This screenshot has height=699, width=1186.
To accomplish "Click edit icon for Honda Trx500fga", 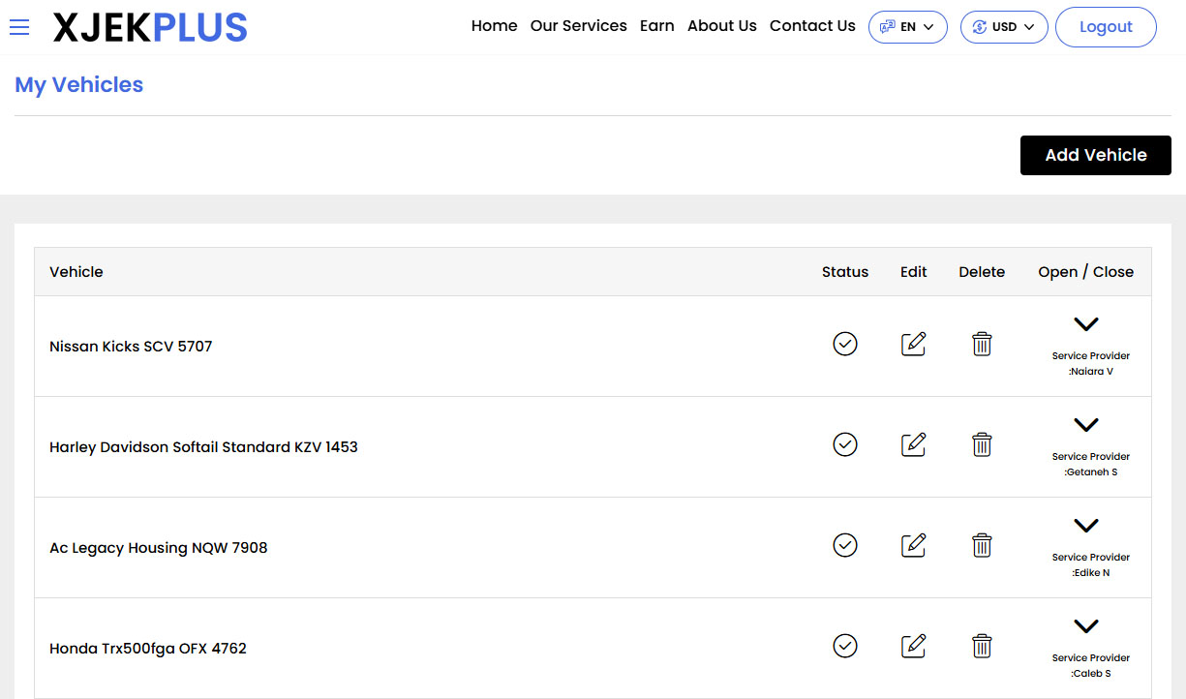I will 913,646.
